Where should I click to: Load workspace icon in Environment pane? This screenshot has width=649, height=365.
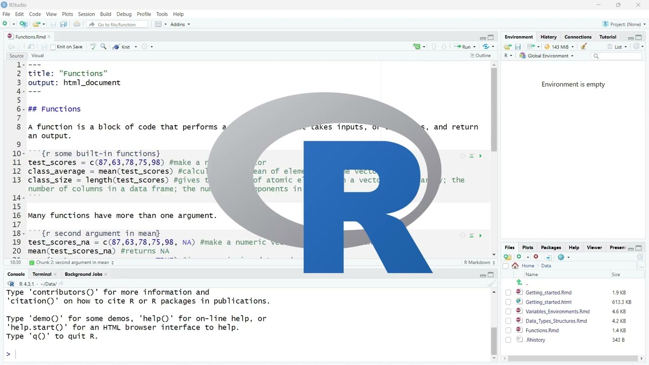508,47
